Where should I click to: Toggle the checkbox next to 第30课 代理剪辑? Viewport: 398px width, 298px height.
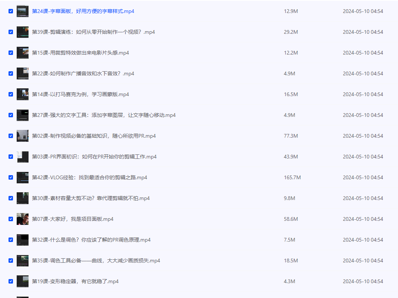click(11, 198)
